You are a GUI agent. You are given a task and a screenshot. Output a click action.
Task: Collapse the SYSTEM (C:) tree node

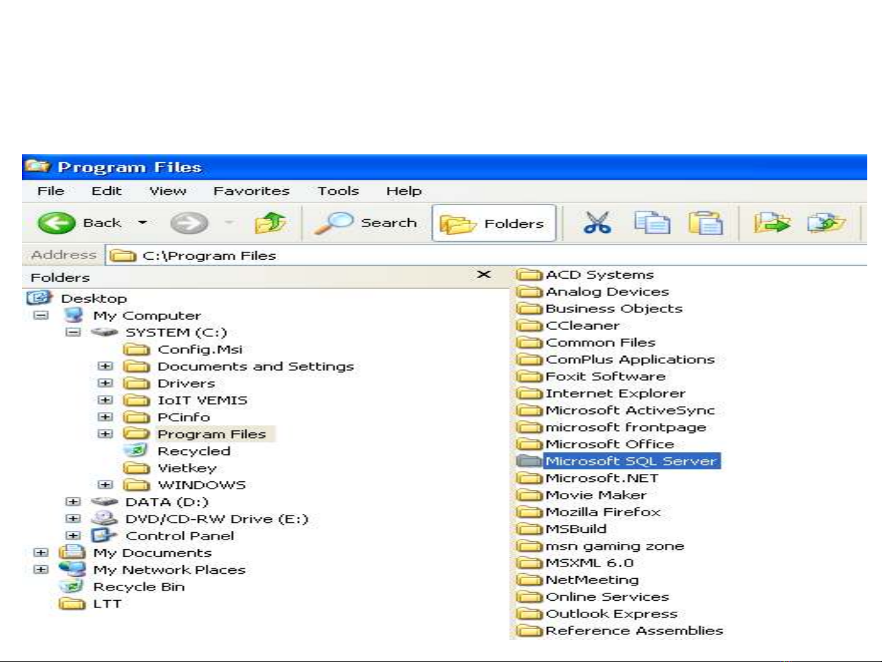(x=73, y=333)
